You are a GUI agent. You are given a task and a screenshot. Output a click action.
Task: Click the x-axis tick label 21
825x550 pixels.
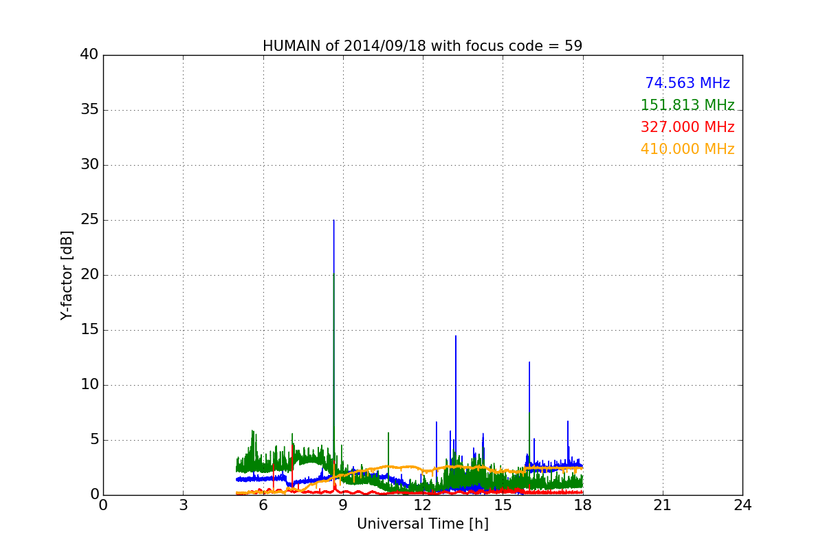click(x=663, y=505)
